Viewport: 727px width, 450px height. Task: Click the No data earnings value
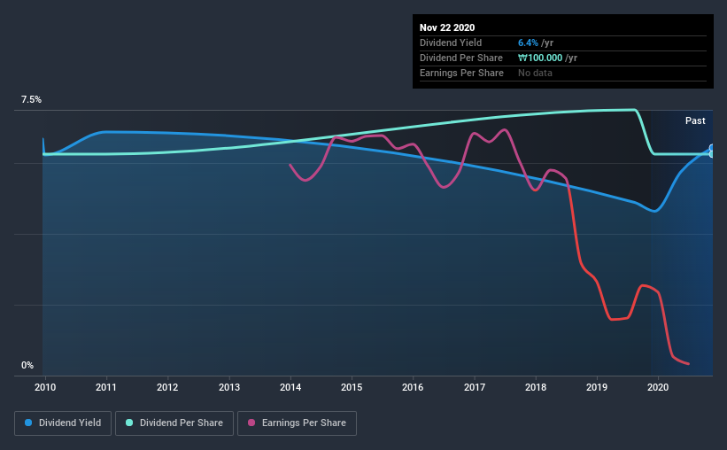point(535,73)
